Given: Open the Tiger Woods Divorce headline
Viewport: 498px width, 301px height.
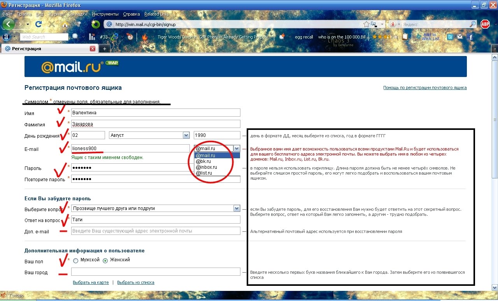Looking at the screenshot, I should tap(214, 37).
